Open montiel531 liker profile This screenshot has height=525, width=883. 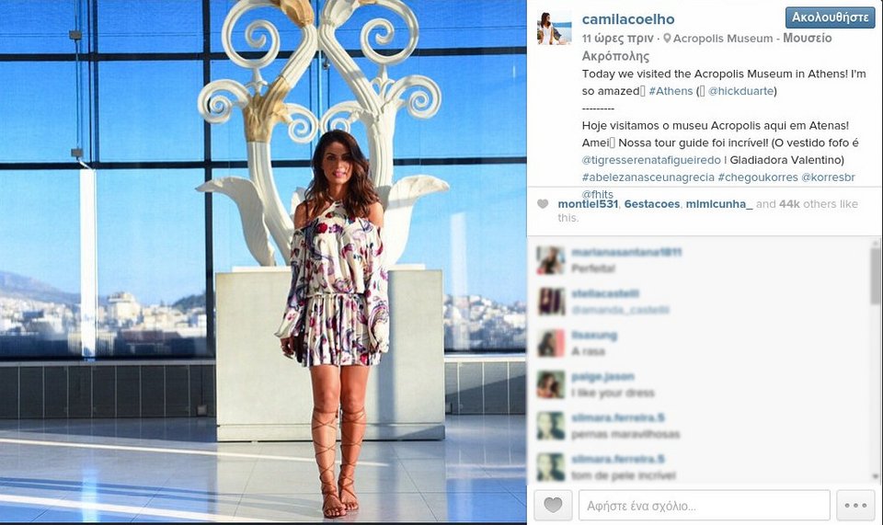(x=588, y=204)
